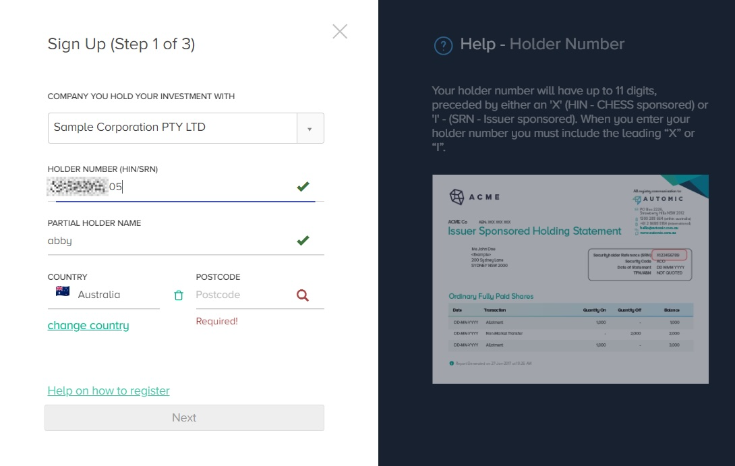Image resolution: width=735 pixels, height=466 pixels.
Task: Click the Australia country field
Action: tap(104, 295)
